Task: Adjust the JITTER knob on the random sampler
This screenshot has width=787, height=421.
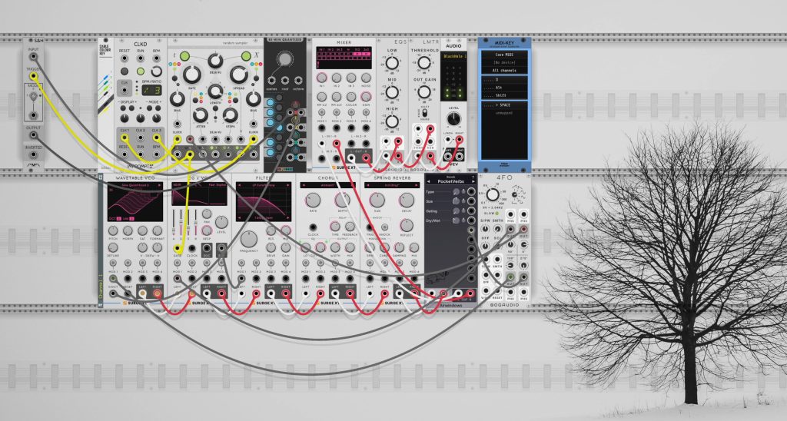Action: (x=200, y=115)
